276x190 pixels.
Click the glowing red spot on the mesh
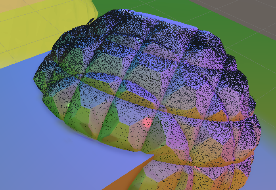[147, 122]
